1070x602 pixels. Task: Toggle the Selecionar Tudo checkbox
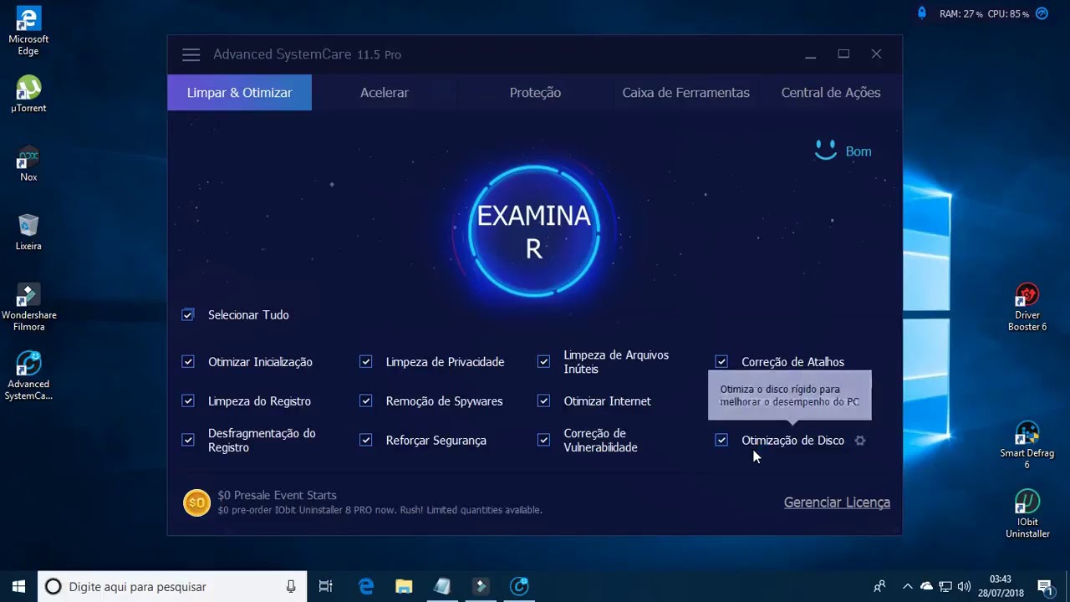pos(188,315)
